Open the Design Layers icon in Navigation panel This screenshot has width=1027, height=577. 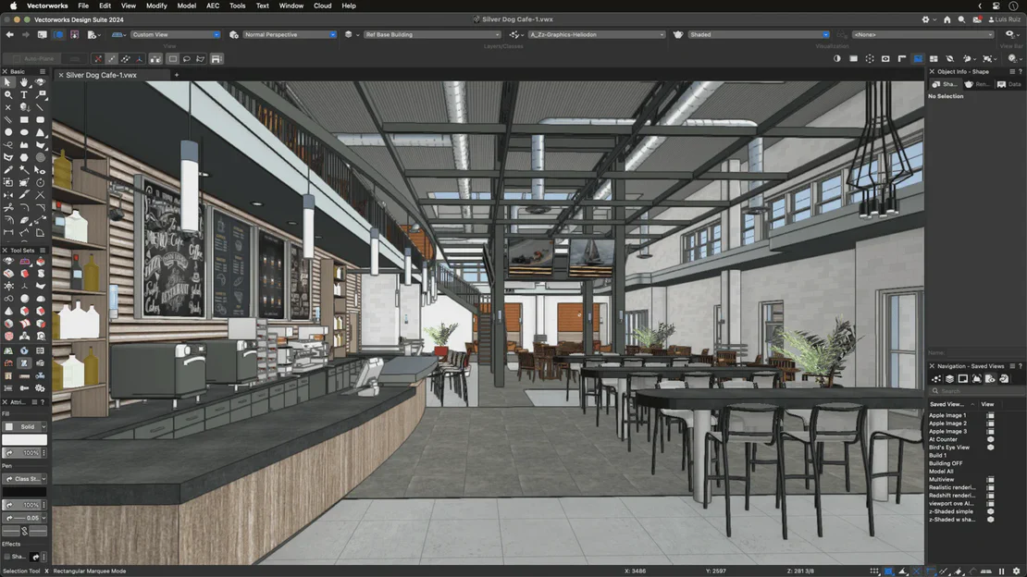949,378
